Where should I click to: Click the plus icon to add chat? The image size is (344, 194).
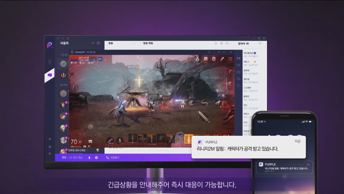tap(93, 43)
